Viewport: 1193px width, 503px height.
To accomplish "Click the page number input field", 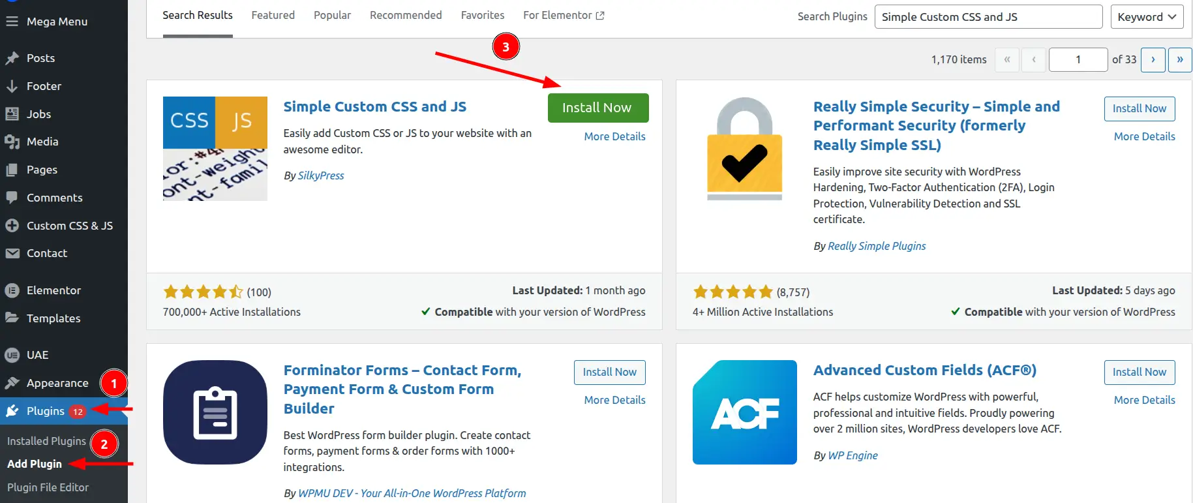I will point(1078,59).
